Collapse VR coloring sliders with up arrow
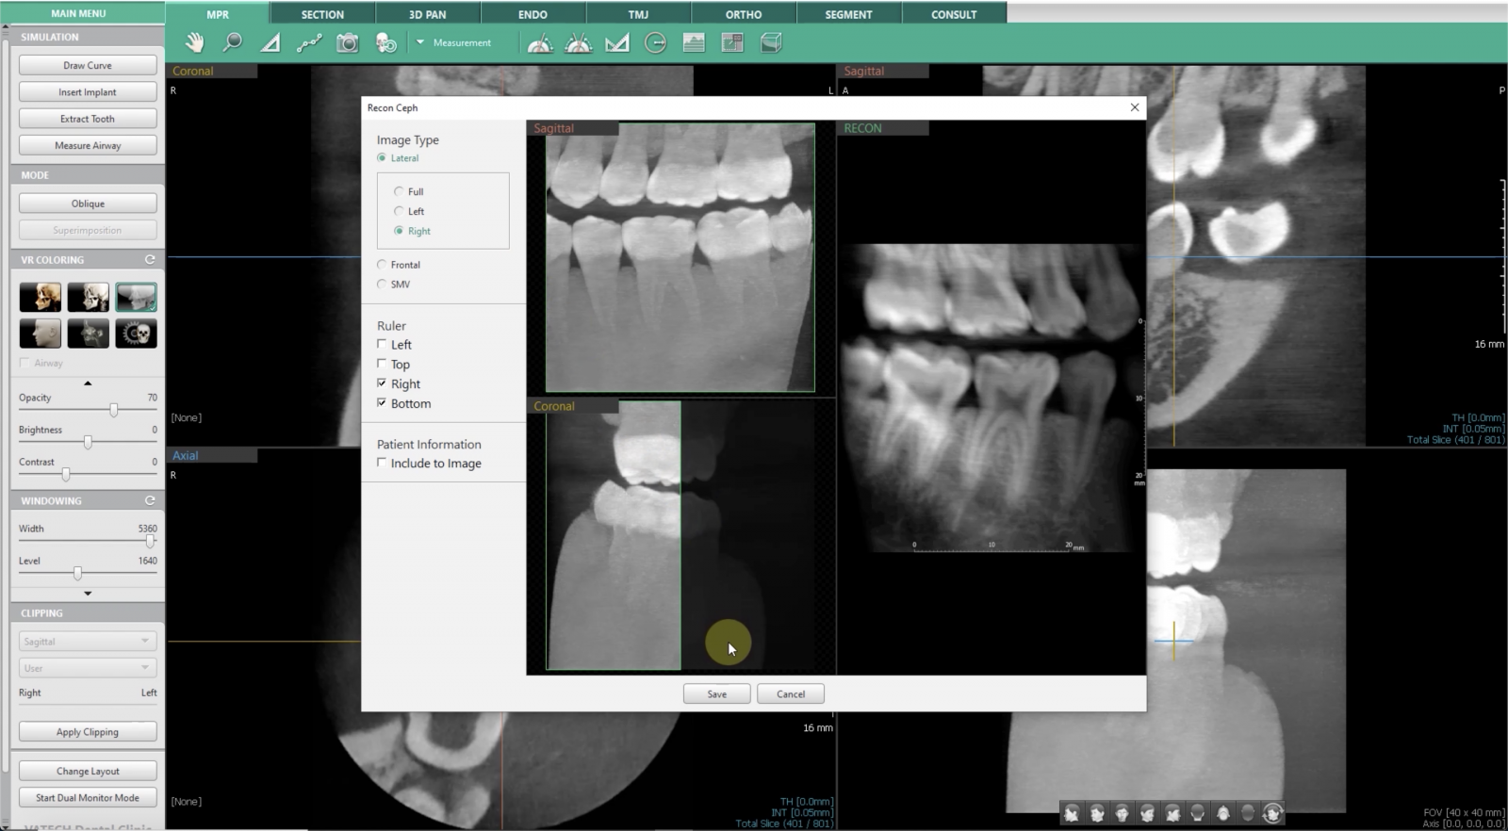 (x=88, y=383)
